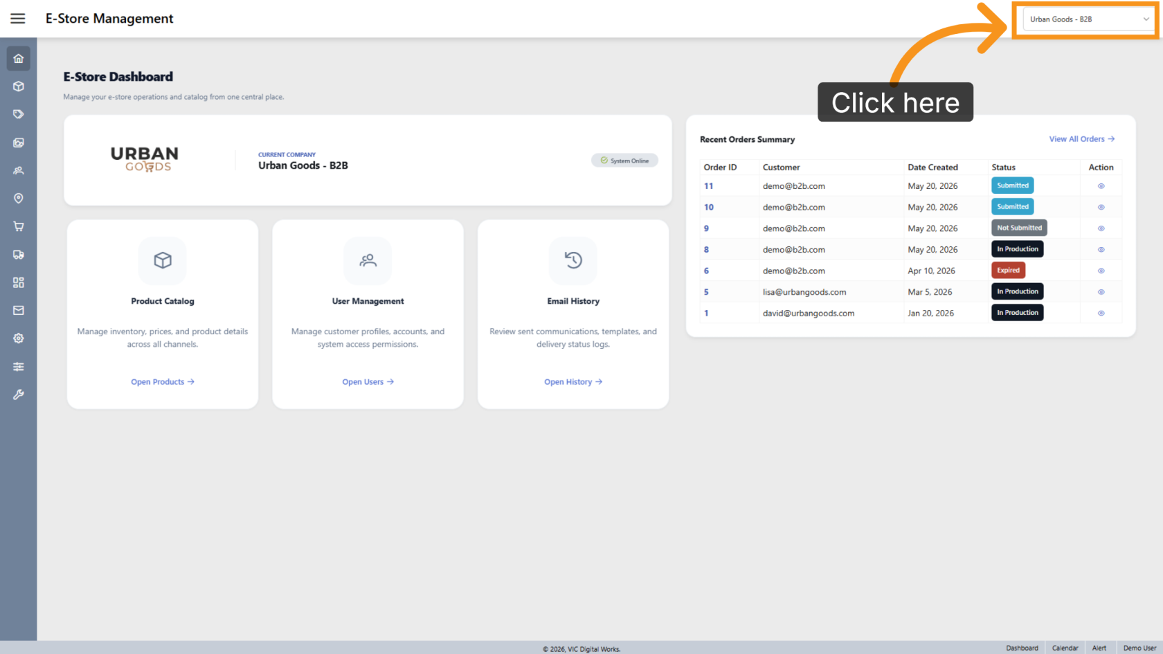
Task: Open order ID 10 link
Action: [x=708, y=207]
